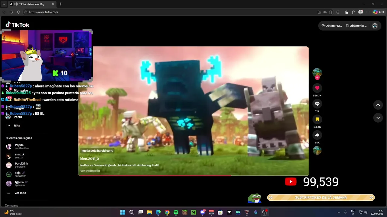Image resolution: width=387 pixels, height=217 pixels.
Task: Open browser extensions puzzle icon
Action: pos(338,12)
